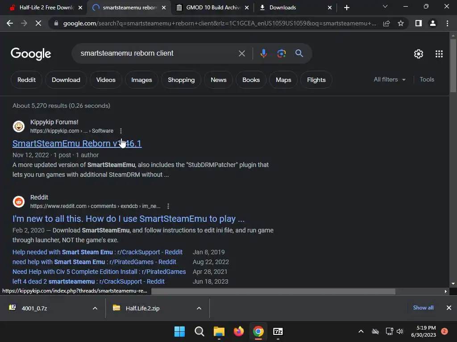Open 7-Zip from the taskbar
Viewport: 457px width, 342px height.
pyautogui.click(x=278, y=331)
